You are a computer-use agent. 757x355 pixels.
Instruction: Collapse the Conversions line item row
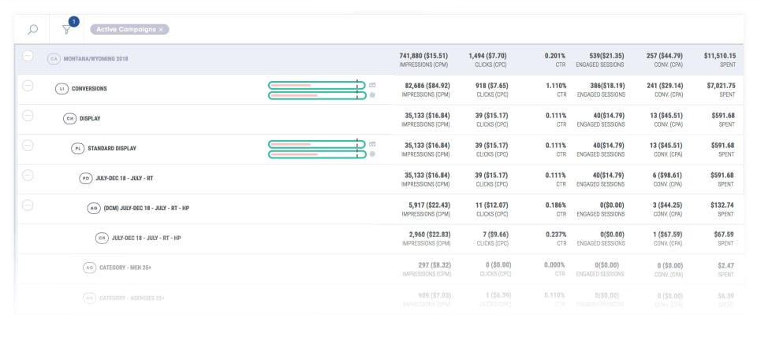pos(28,86)
